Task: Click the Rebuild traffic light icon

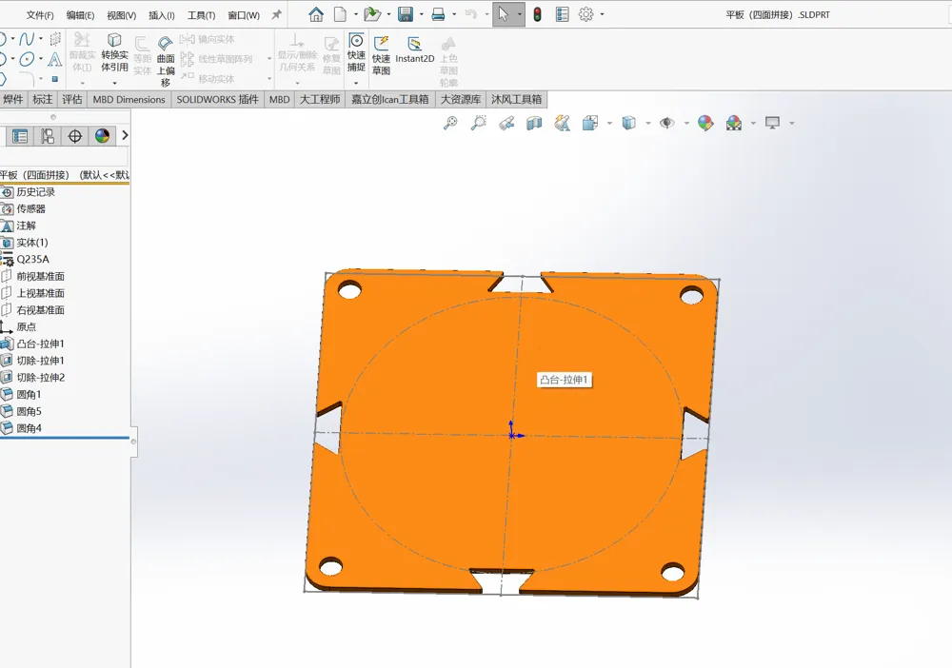Action: click(x=537, y=14)
